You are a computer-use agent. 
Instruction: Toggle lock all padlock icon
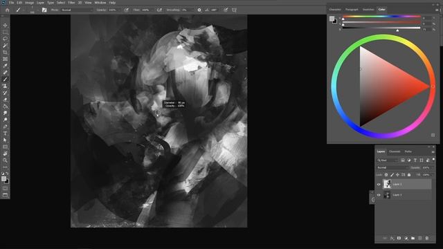tap(409, 175)
